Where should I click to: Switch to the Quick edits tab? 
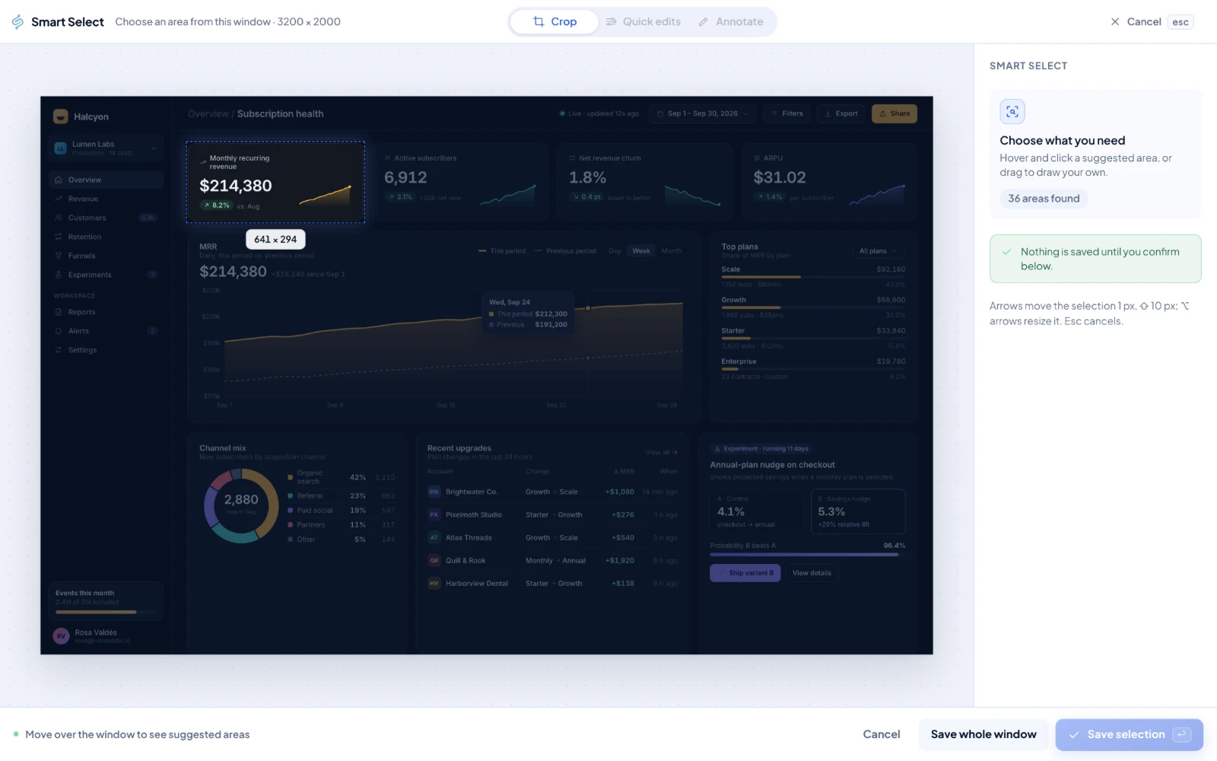point(643,21)
